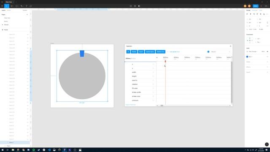
Task: Toggle keyframe for the height property
Action: point(153,76)
